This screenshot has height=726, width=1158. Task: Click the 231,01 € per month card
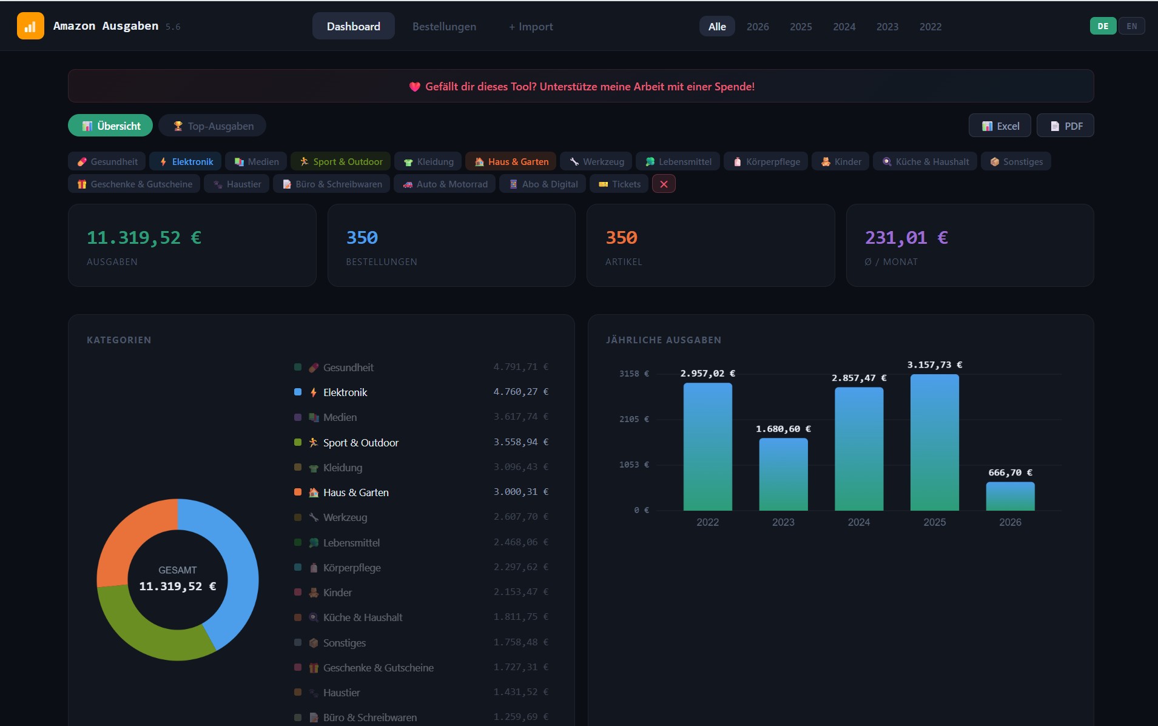point(970,245)
